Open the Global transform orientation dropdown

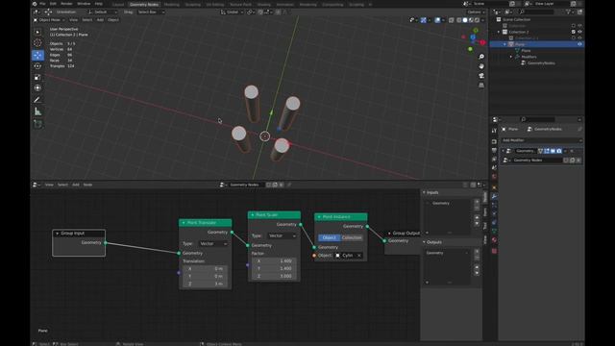pyautogui.click(x=232, y=12)
